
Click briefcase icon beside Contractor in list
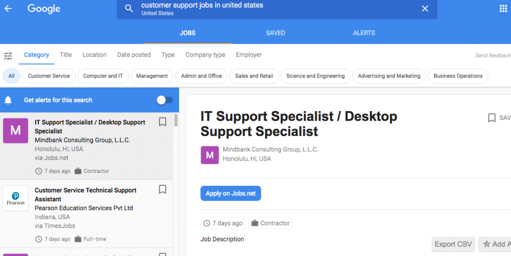(77, 171)
